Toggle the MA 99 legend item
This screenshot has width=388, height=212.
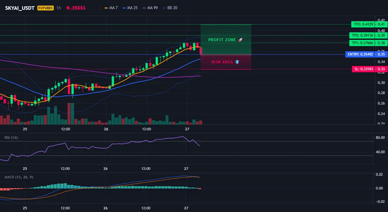(150, 8)
